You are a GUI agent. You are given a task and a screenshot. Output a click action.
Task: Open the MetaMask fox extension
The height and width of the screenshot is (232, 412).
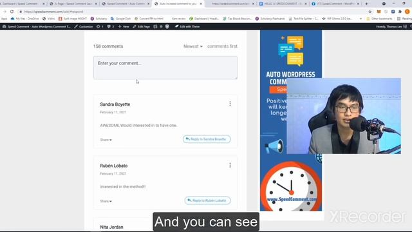click(x=379, y=12)
